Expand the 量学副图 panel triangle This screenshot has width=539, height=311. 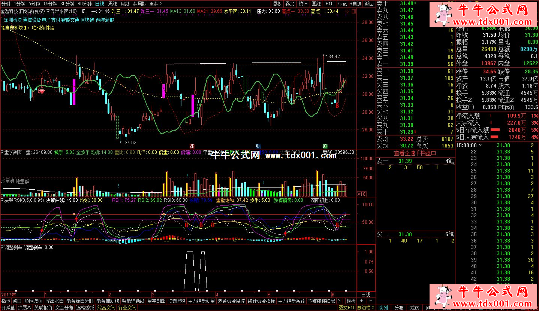(2, 152)
